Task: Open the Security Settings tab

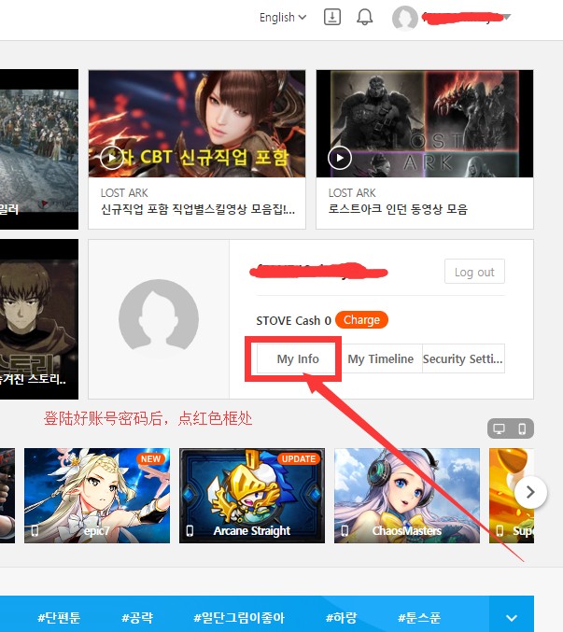Action: pos(463,358)
